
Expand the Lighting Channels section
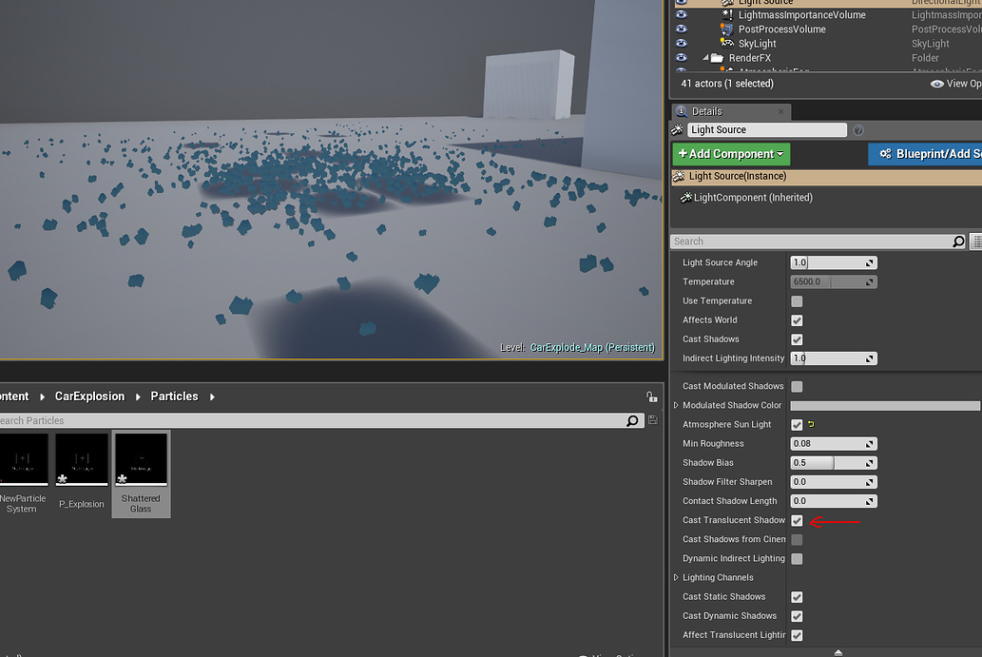click(x=677, y=577)
